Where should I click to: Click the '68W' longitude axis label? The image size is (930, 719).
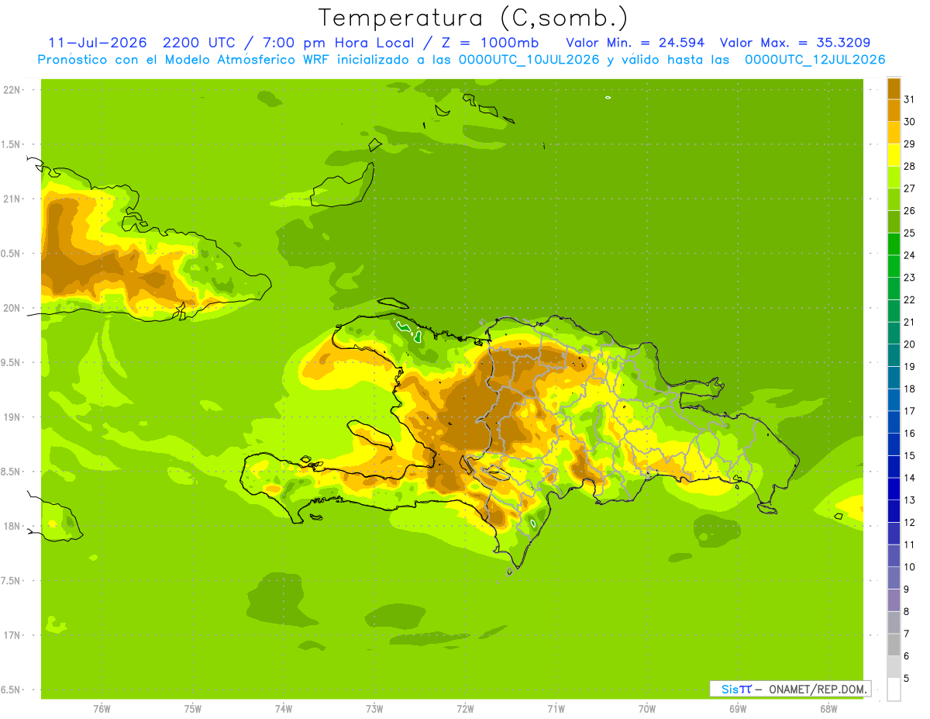point(828,708)
